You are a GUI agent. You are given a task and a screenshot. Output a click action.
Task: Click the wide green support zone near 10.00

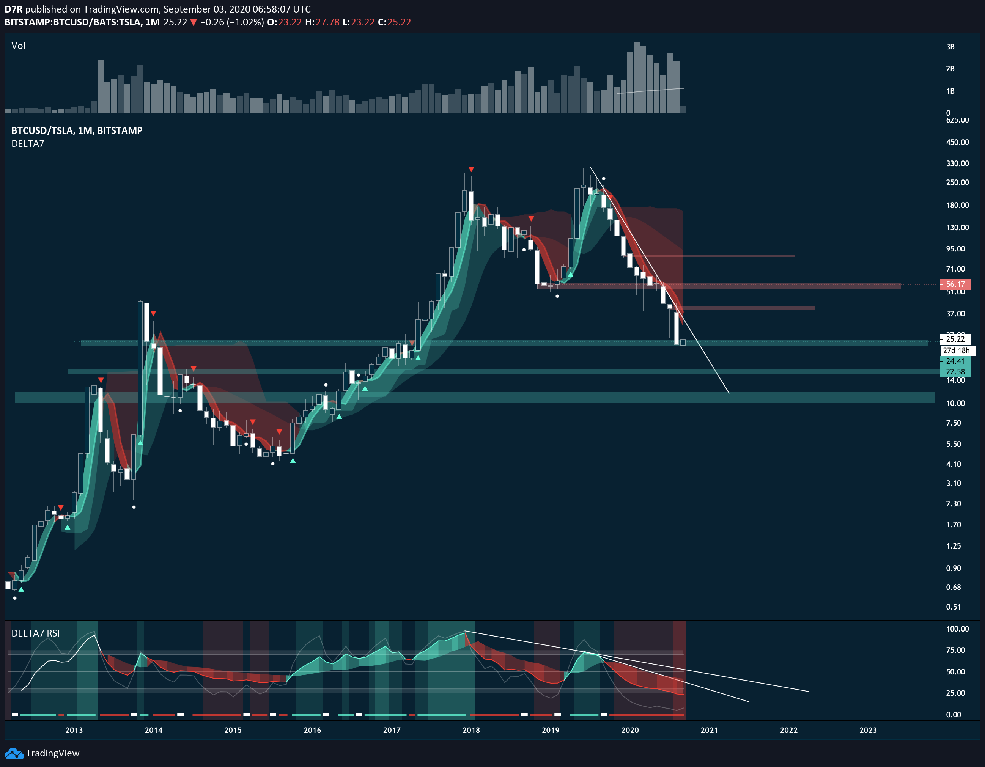tap(474, 397)
